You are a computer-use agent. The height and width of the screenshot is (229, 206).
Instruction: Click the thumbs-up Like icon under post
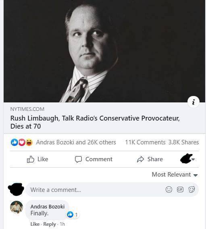click(x=31, y=159)
